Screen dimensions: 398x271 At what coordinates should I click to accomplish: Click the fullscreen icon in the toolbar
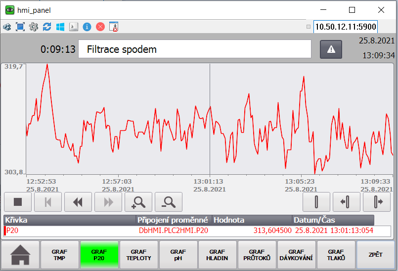(x=20, y=27)
